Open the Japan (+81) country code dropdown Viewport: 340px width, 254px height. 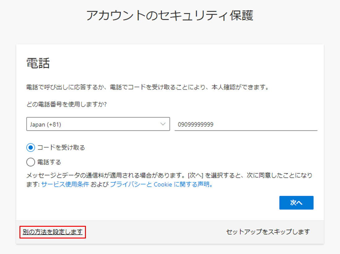pos(98,124)
